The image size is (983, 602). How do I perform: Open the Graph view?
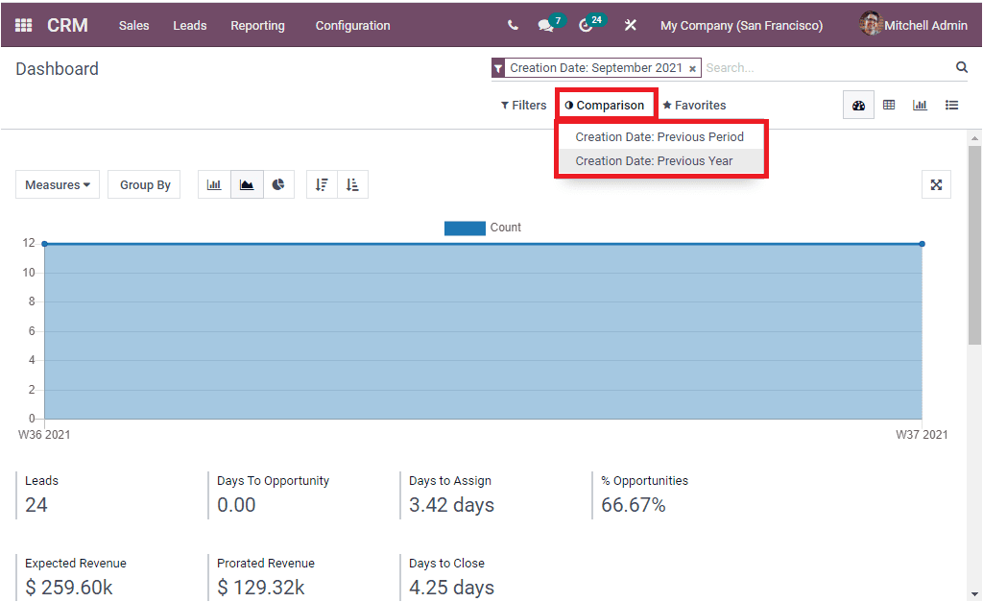click(920, 105)
